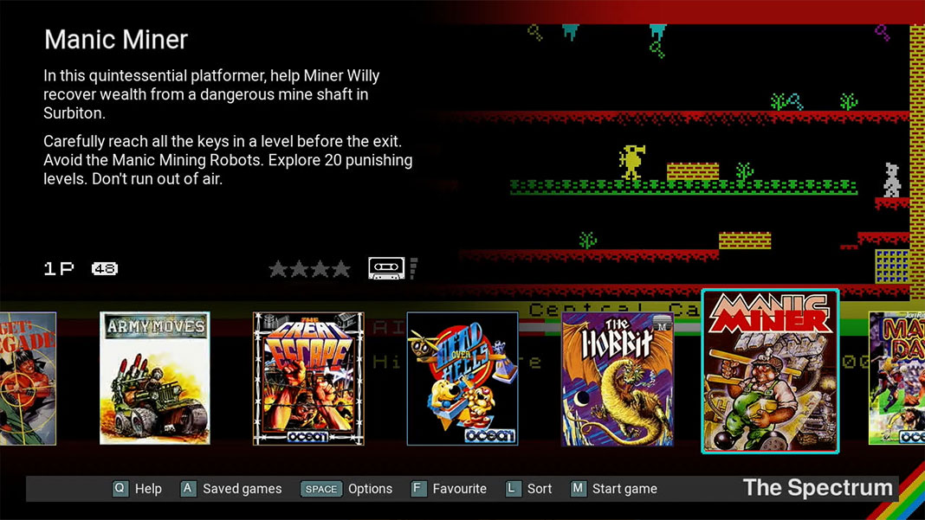
Task: Choose the Sort label
Action: (x=540, y=489)
